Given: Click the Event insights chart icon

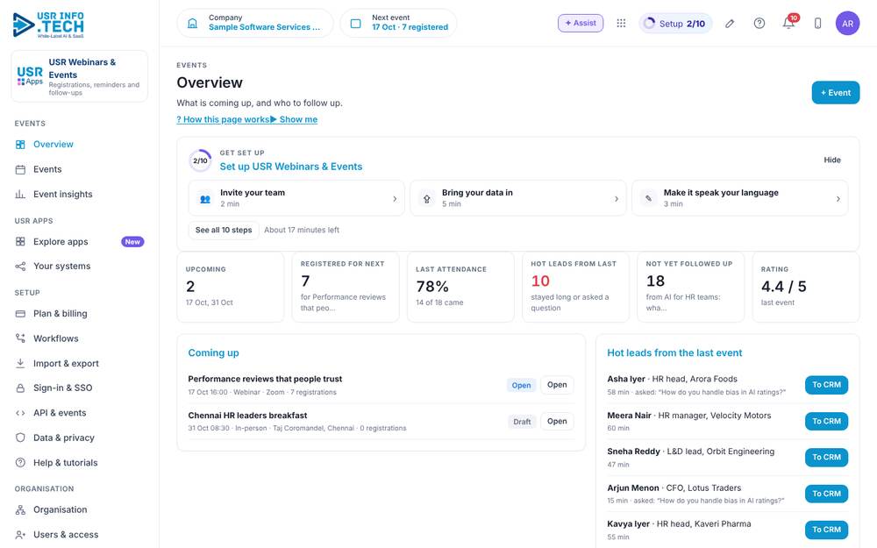Looking at the screenshot, I should pos(20,194).
